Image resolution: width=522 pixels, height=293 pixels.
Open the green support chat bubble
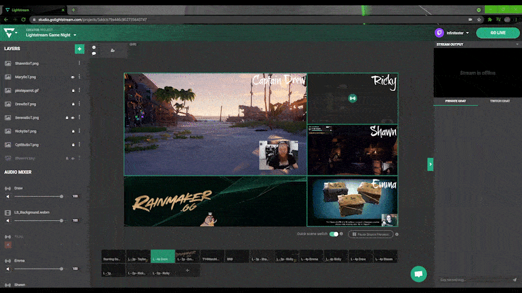(418, 274)
